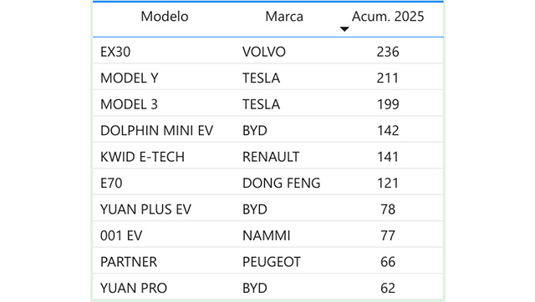Select the DOLPHIN MINI EV row
The width and height of the screenshot is (535, 302).
268,130
